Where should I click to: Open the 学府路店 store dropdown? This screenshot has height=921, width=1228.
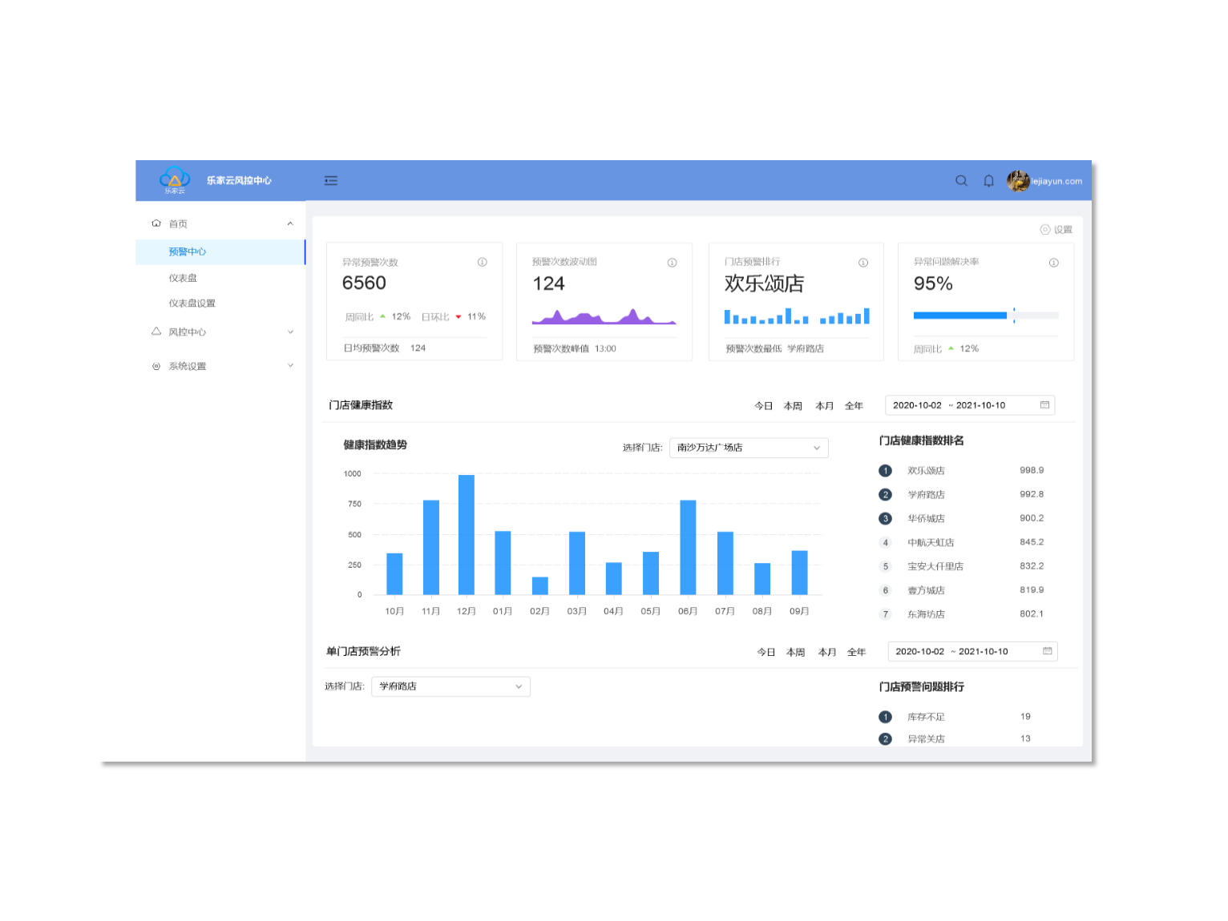coord(450,686)
